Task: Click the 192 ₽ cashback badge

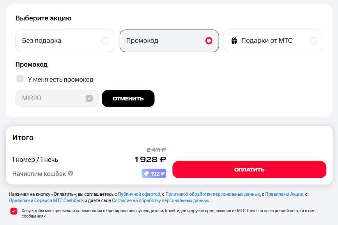Action: (154, 174)
